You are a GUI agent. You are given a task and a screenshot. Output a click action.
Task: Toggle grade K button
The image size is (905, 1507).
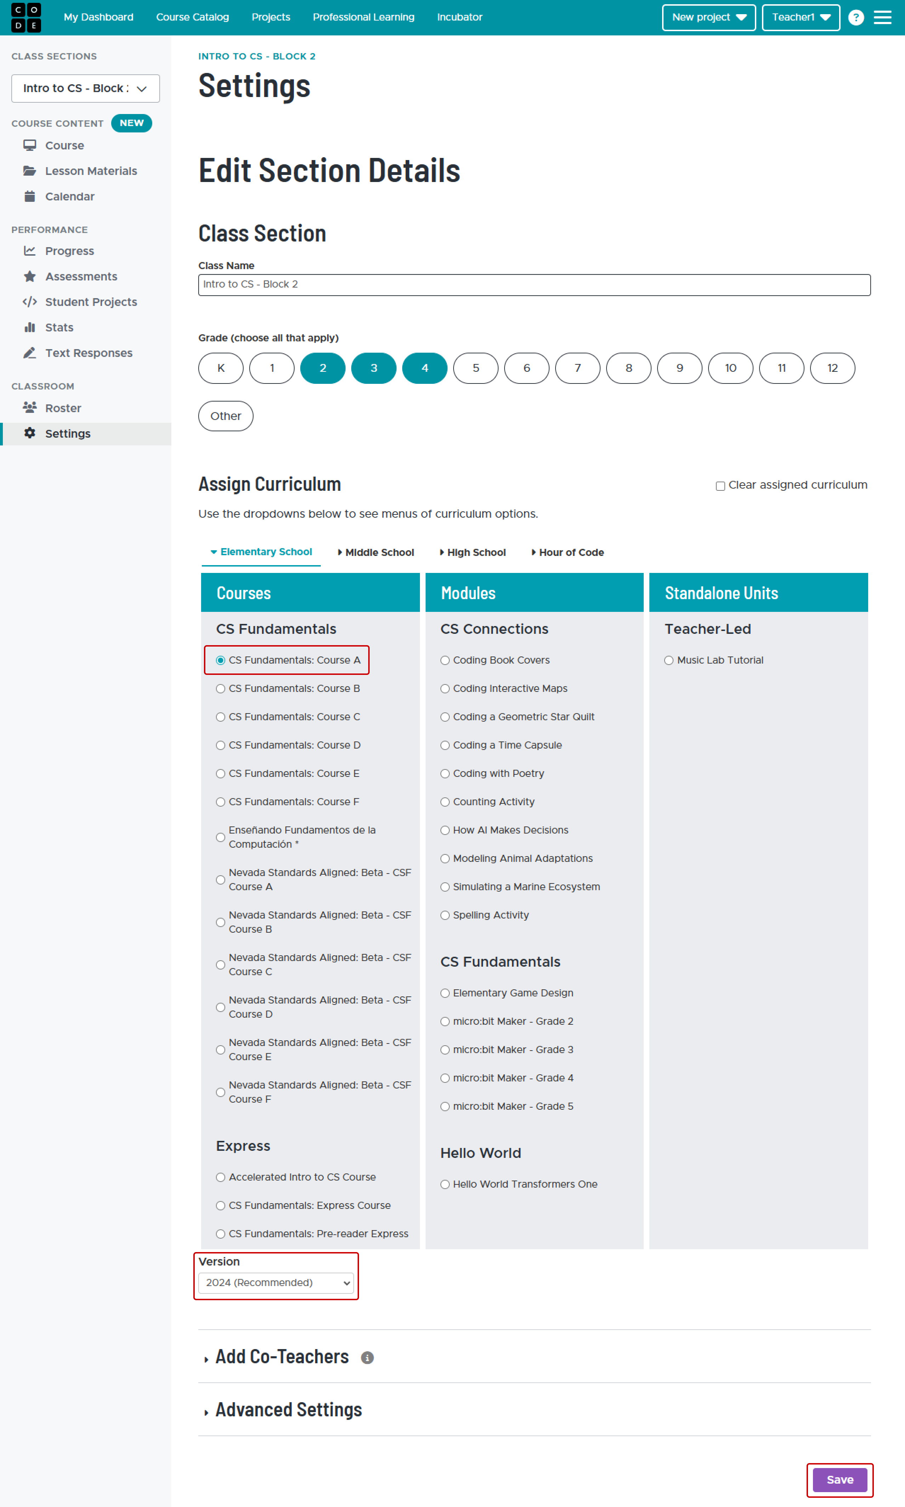tap(221, 368)
